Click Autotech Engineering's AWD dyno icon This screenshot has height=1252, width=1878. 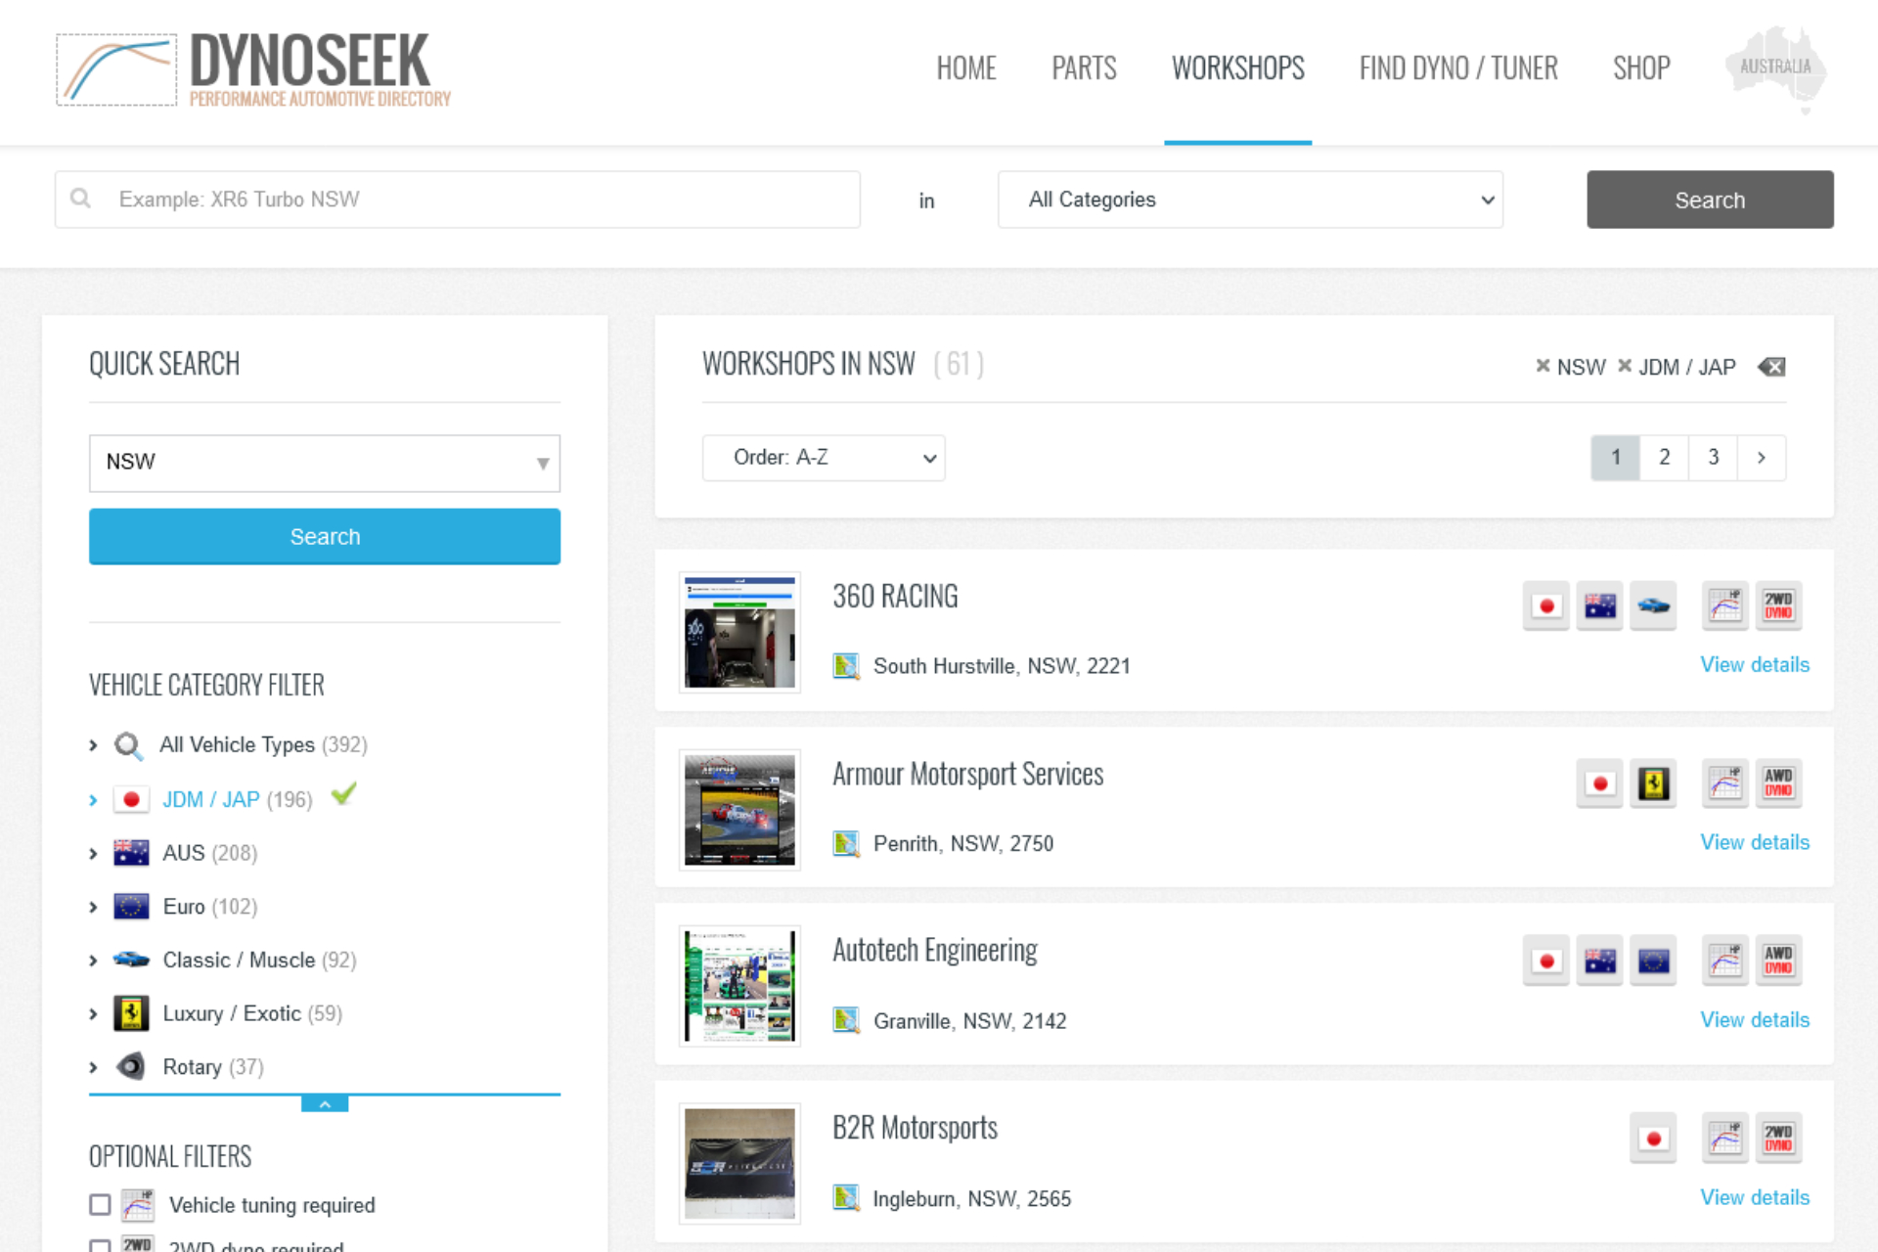[1778, 961]
